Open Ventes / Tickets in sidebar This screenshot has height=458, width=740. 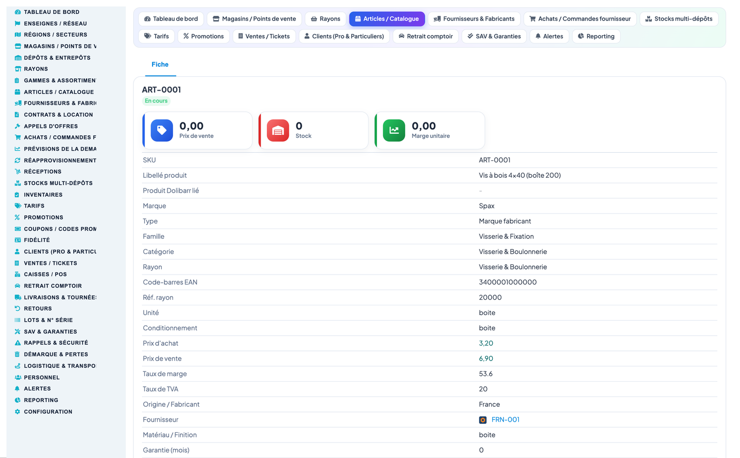[51, 263]
